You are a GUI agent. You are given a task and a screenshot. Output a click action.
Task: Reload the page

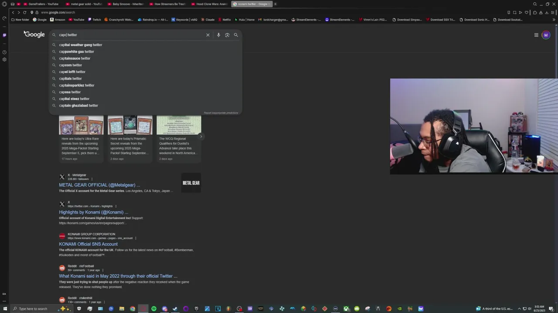pos(24,12)
